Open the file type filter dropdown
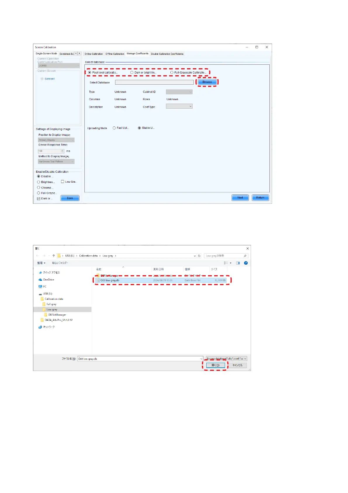The width and height of the screenshot is (348, 493). click(x=226, y=359)
